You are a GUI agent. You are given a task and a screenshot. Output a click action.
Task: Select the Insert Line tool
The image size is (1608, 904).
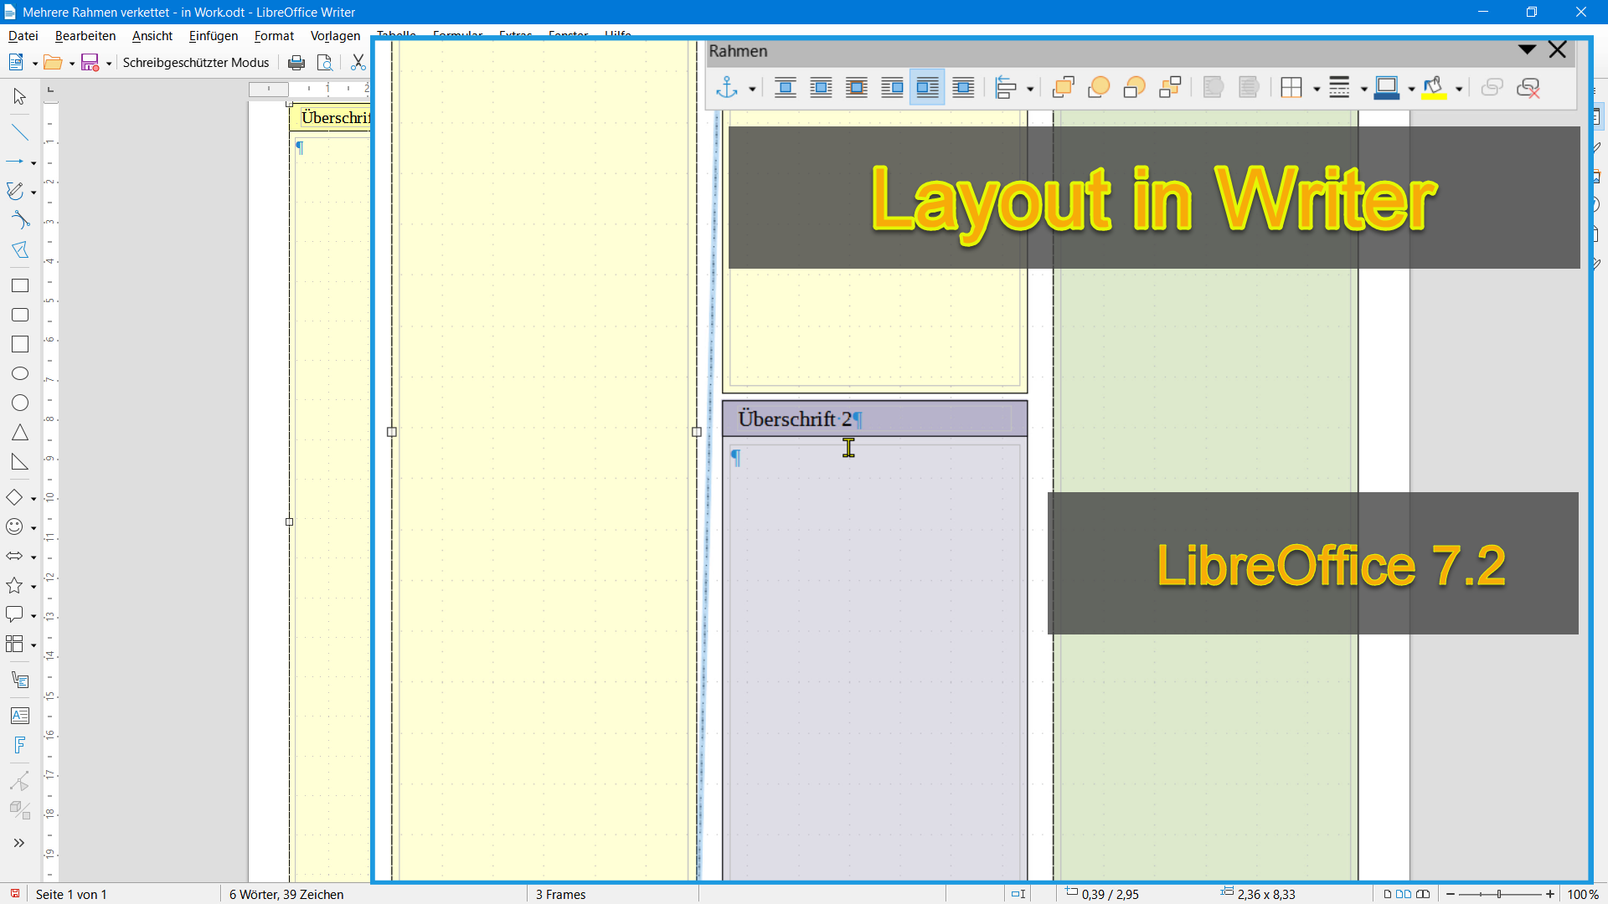(x=19, y=131)
